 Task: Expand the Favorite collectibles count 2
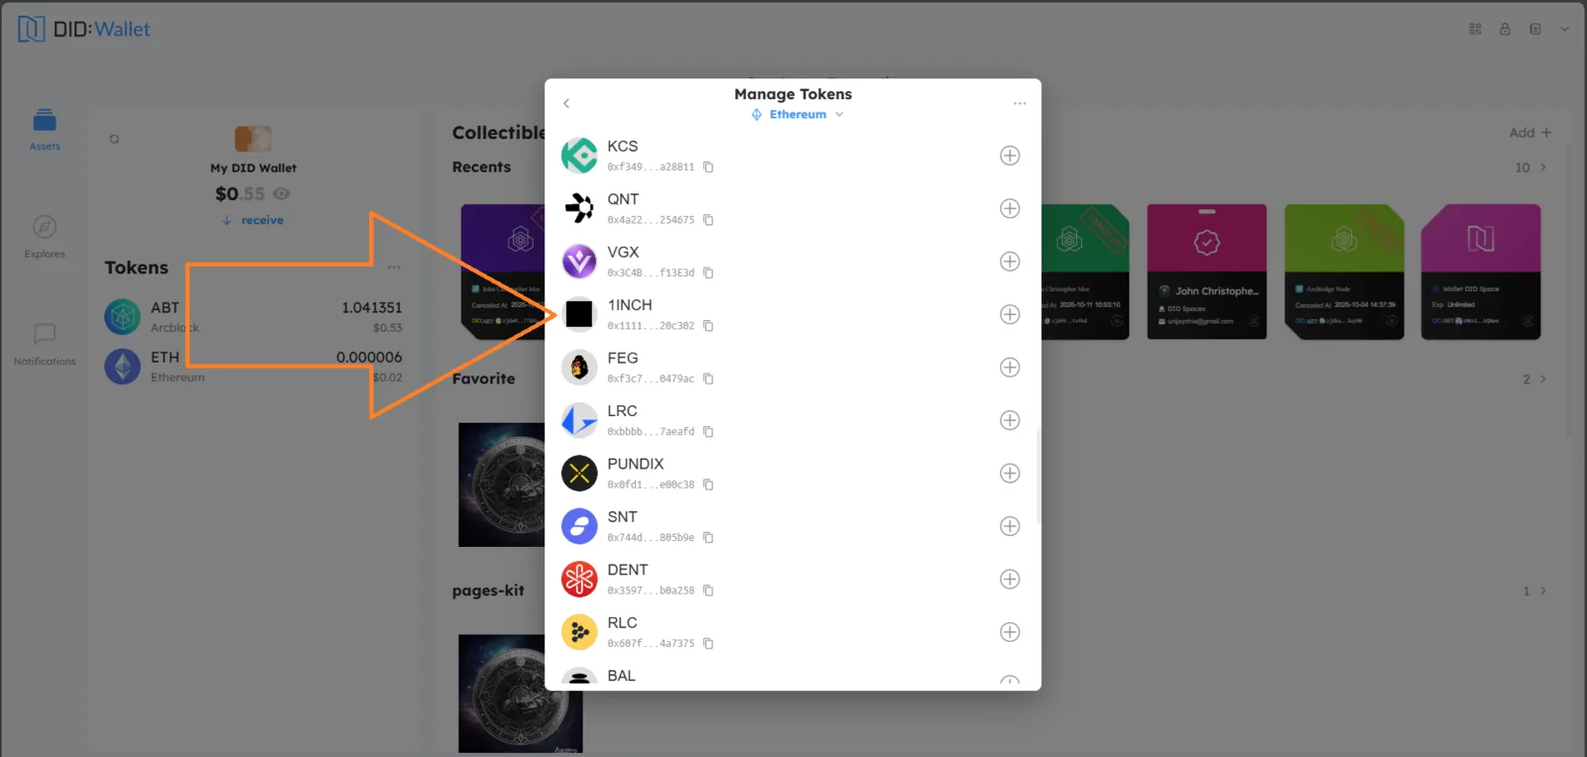(1534, 379)
